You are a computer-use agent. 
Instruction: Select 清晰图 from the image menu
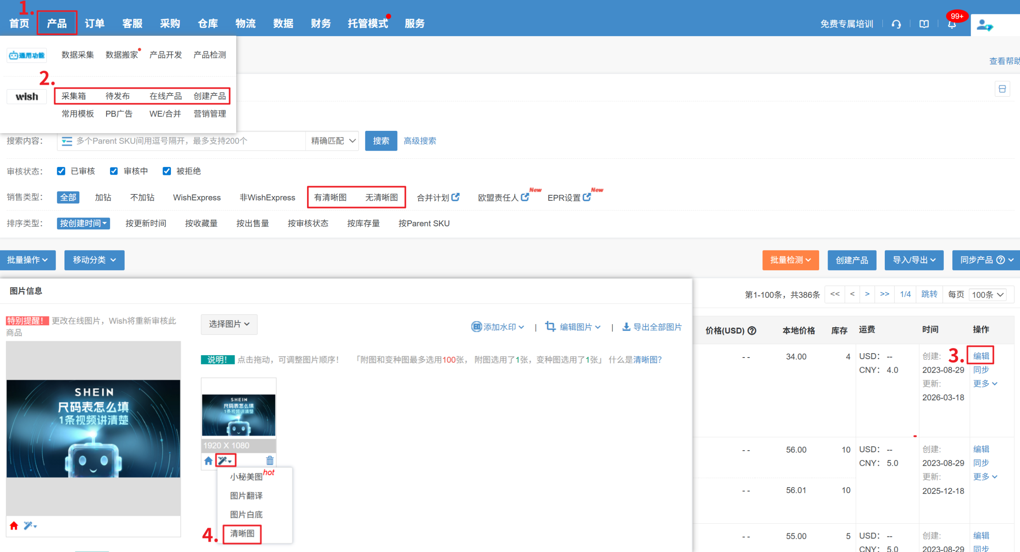coord(242,533)
